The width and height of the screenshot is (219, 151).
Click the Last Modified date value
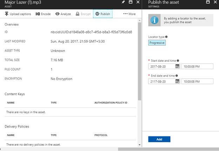point(78,41)
